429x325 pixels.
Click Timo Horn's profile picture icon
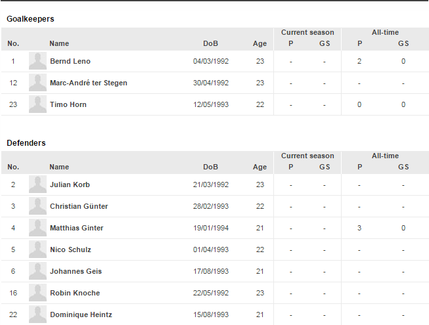[x=37, y=104]
